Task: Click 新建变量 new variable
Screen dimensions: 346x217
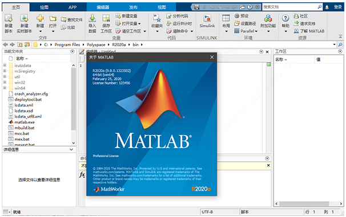Action: click(x=126, y=16)
